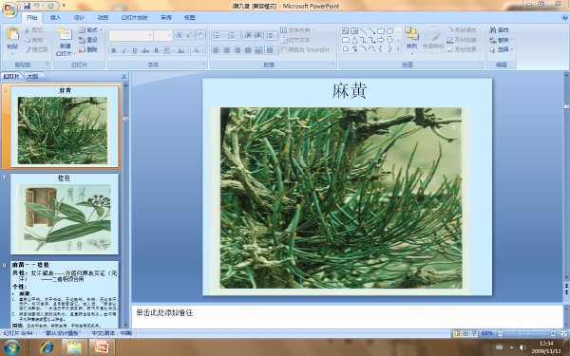Toggle Bold formatting
This screenshot has height=356, width=570.
(114, 51)
